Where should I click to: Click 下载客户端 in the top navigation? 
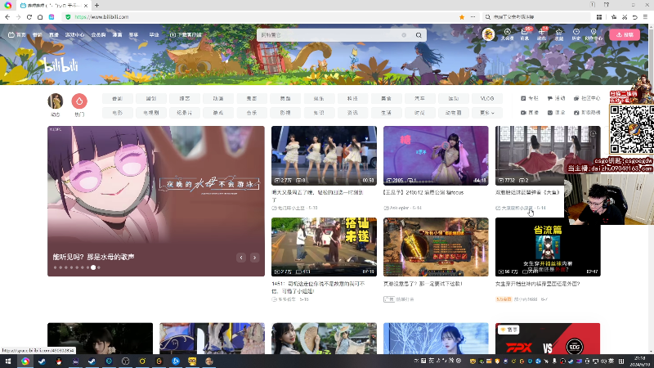[186, 35]
